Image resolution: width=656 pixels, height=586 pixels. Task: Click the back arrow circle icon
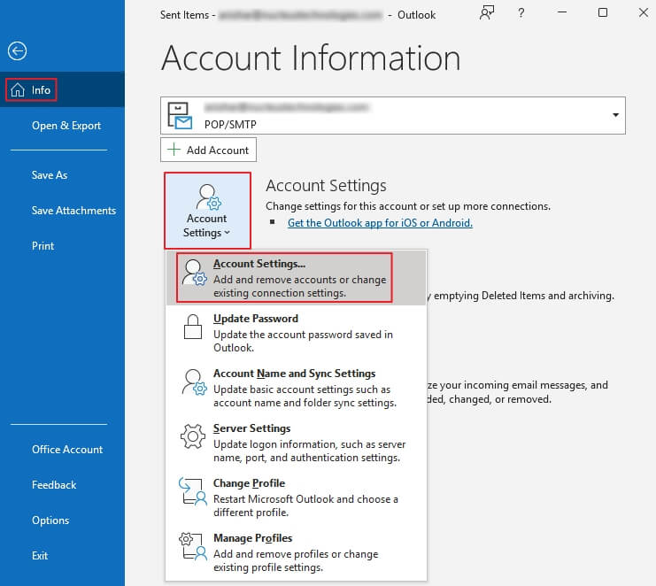pos(17,51)
